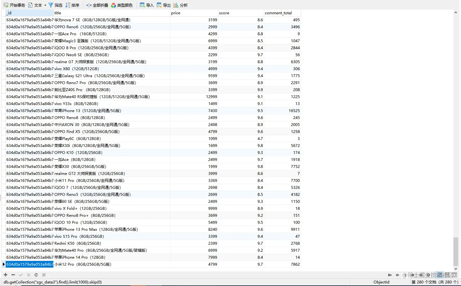The width and height of the screenshot is (461, 286).
Task: Click the vertical scrollbar down arrow
Action: [x=456, y=269]
